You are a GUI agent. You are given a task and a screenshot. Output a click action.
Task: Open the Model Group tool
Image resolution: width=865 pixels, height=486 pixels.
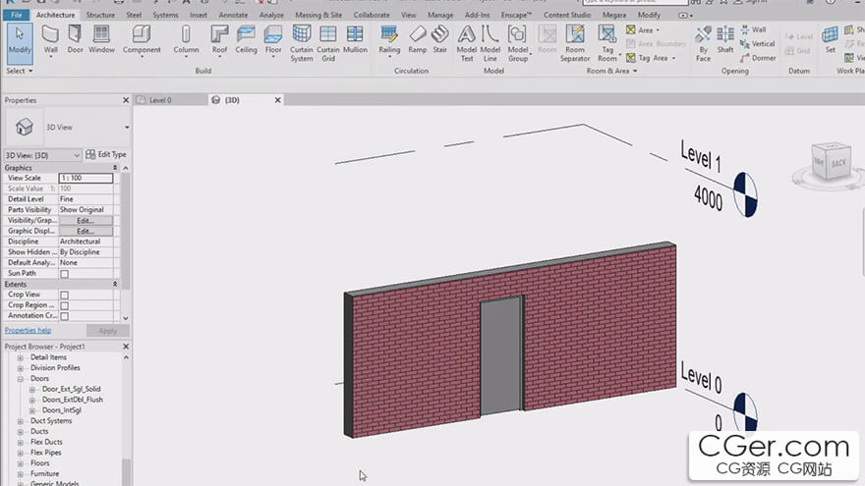pyautogui.click(x=518, y=43)
